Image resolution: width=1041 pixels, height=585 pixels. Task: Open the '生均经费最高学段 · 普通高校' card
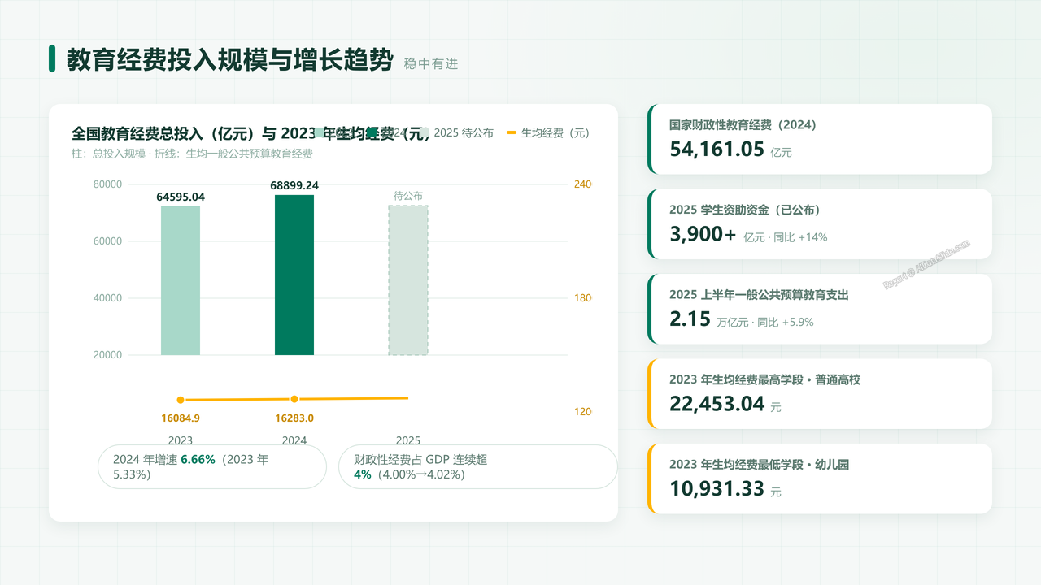coord(820,393)
